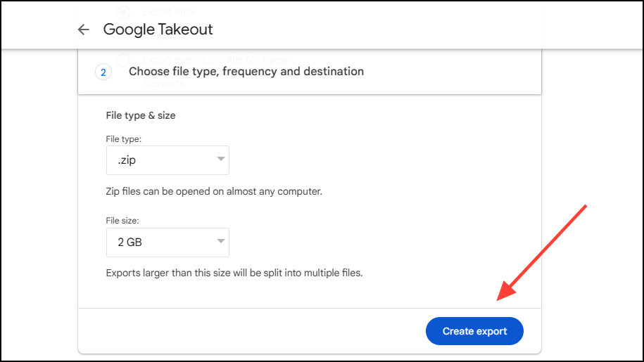Click 'Zip files can be opened' description text
The image size is (644, 362).
(x=214, y=191)
